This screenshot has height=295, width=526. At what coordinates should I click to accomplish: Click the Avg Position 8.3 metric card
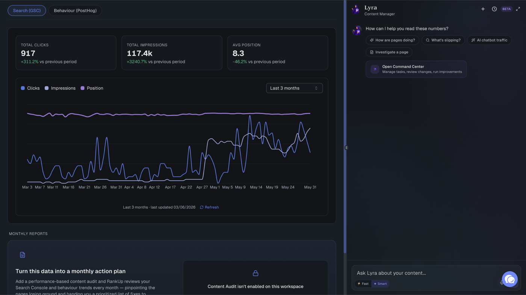pos(278,53)
